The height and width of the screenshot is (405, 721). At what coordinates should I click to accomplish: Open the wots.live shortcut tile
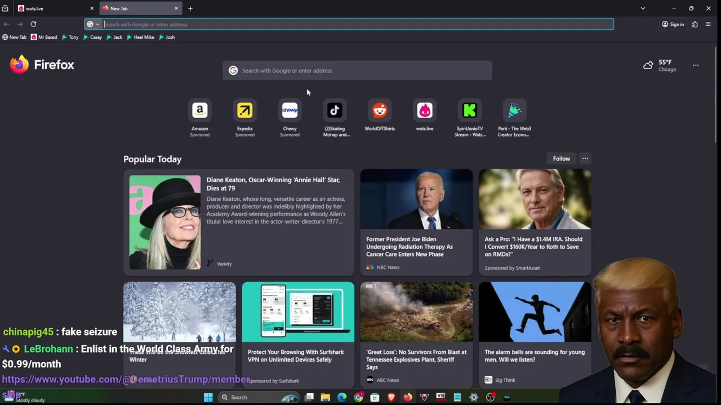pos(425,116)
